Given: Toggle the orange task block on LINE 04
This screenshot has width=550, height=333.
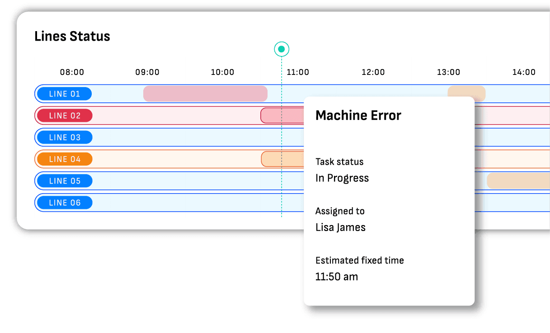Looking at the screenshot, I should pos(282,159).
